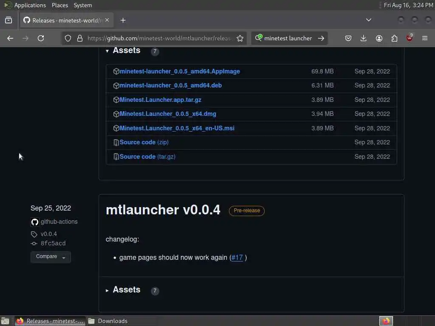Expand the Assets section under mtlauncher v0.0.4
The image size is (435, 326).
pos(107,290)
